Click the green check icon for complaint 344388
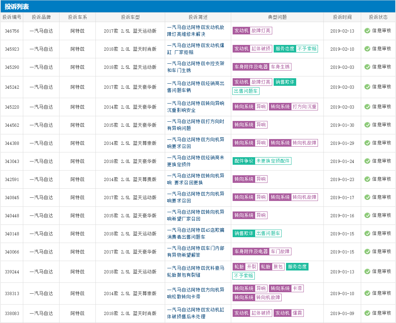Screen dimensions: 396x323 click(367, 143)
